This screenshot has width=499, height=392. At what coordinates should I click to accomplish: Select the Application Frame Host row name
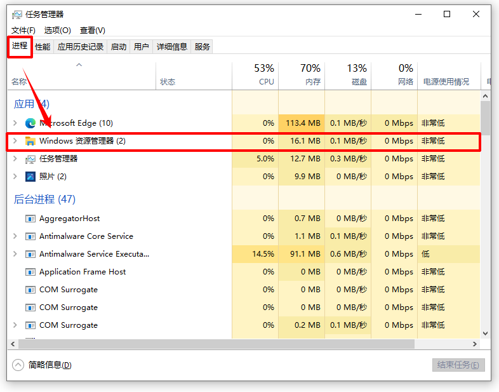click(83, 272)
